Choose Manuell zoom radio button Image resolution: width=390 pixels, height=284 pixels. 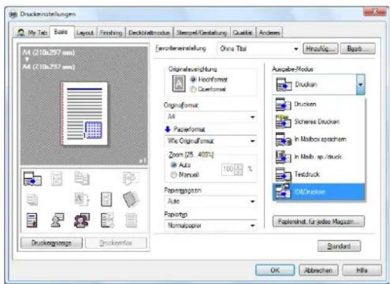(173, 175)
